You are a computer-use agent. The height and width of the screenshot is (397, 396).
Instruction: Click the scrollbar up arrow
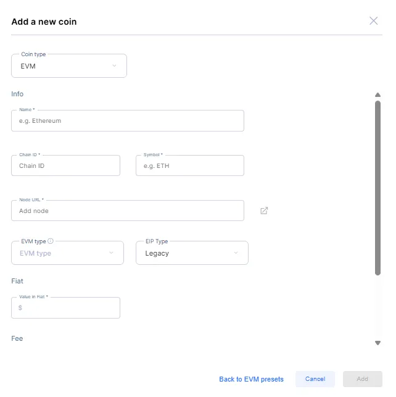(x=377, y=95)
